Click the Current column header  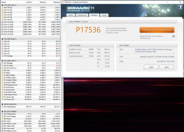tap(25, 2)
